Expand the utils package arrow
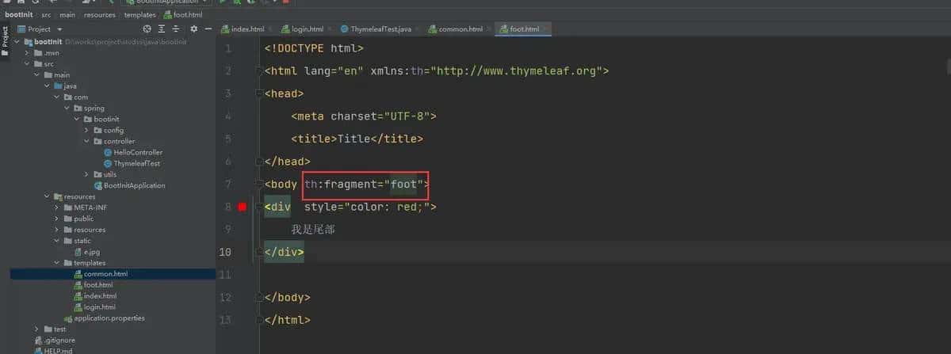 (x=86, y=174)
